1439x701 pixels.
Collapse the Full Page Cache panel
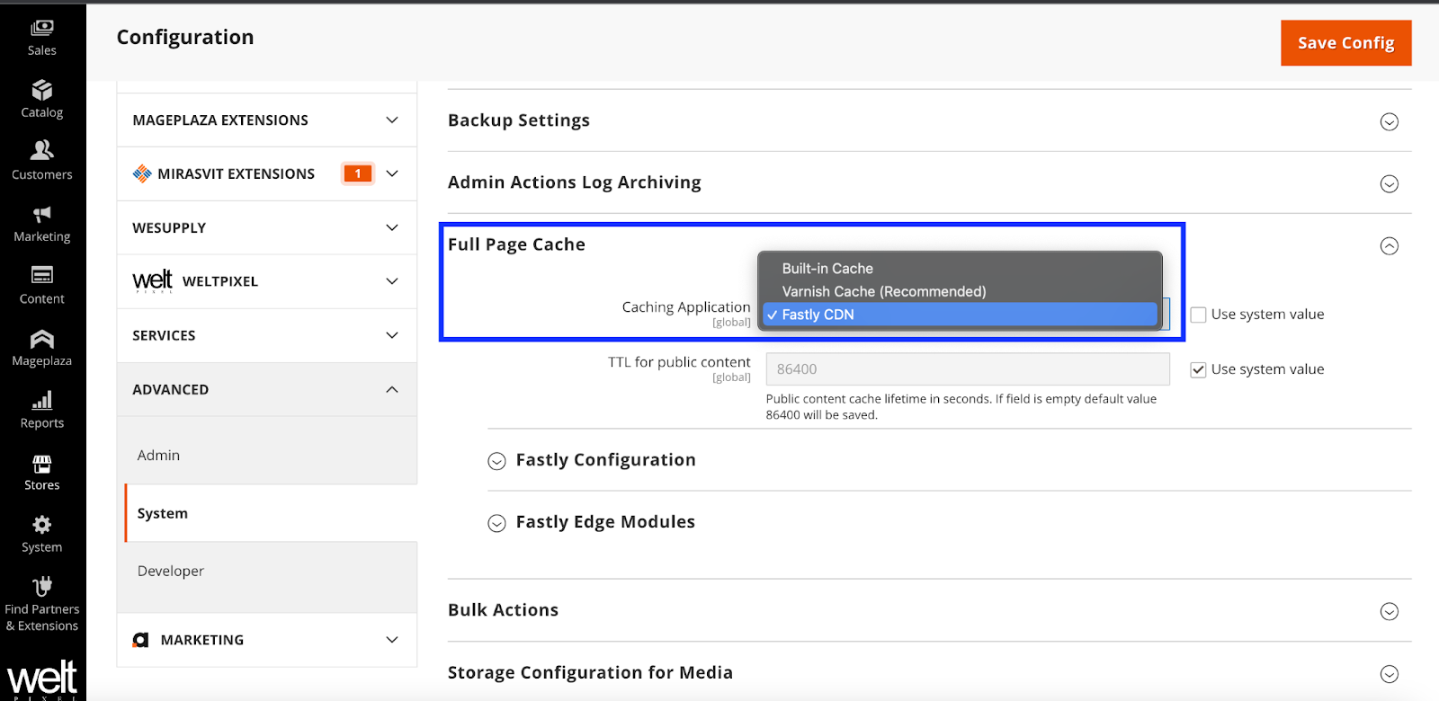[1390, 245]
